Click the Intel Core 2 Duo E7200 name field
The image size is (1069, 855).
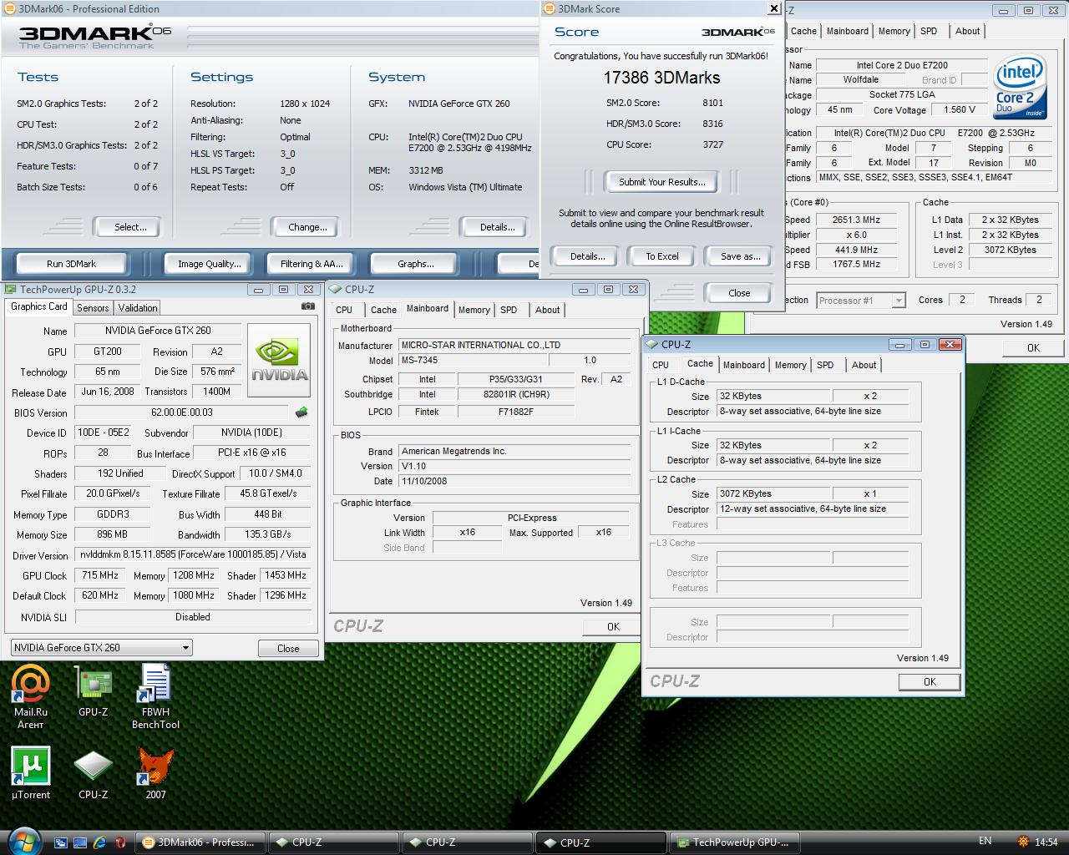902,65
